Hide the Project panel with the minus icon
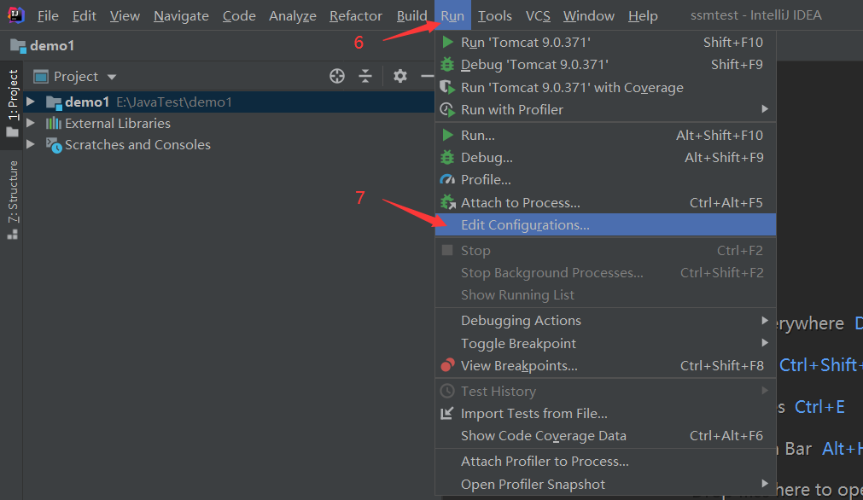 [x=428, y=76]
